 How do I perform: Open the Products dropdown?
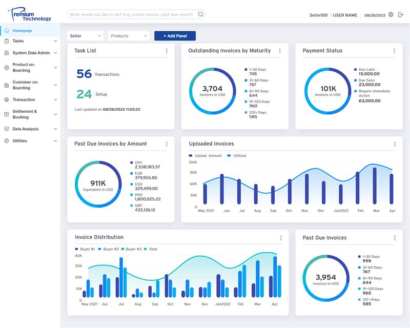tap(129, 36)
